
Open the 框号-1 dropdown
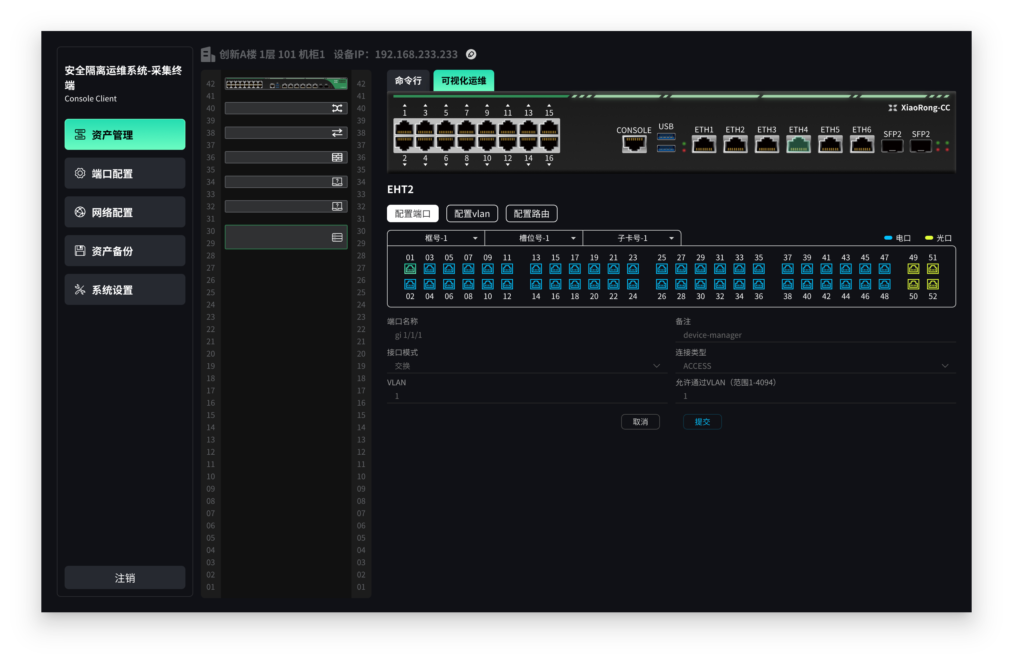(436, 238)
